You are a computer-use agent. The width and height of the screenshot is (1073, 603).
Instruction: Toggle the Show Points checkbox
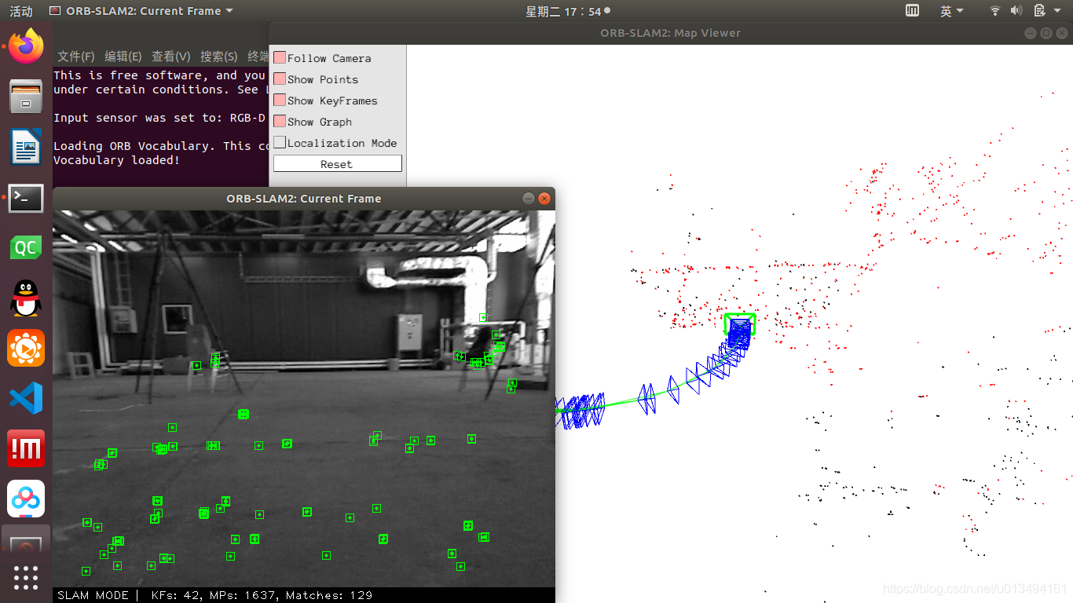tap(280, 79)
